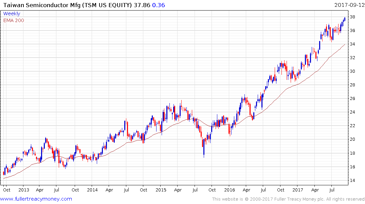This screenshot has height=204, width=365.
Task: Click the 38 price axis label
Action: pos(352,17)
